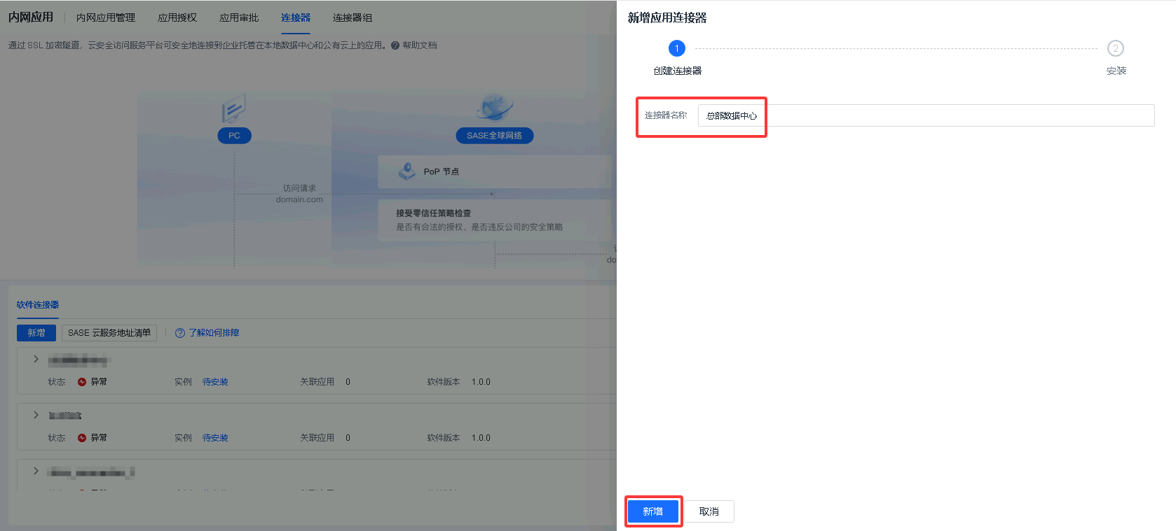This screenshot has height=531, width=1176.
Task: Click the 接受零信任策略检查 heading
Action: (x=433, y=213)
